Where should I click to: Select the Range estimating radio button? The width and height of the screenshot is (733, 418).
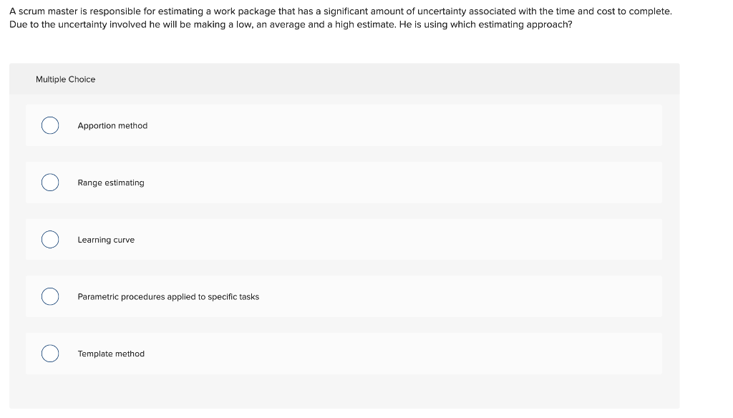pos(50,182)
